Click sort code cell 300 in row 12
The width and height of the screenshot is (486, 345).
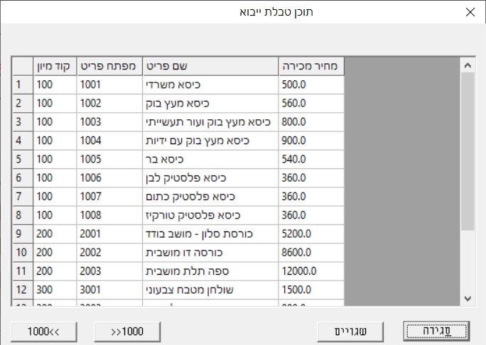[x=55, y=290]
